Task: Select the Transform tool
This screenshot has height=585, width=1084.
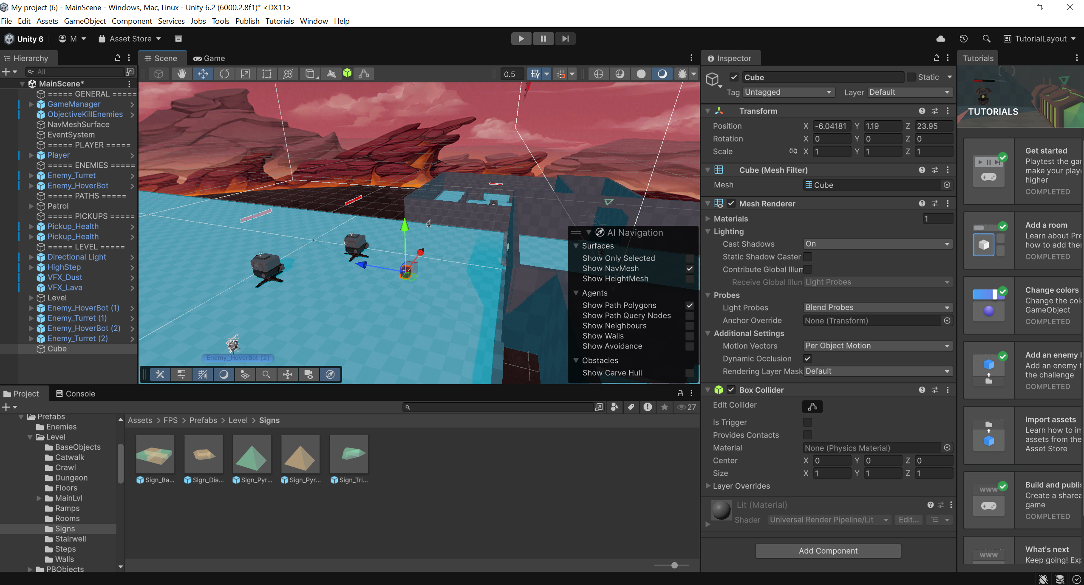Action: coord(288,74)
